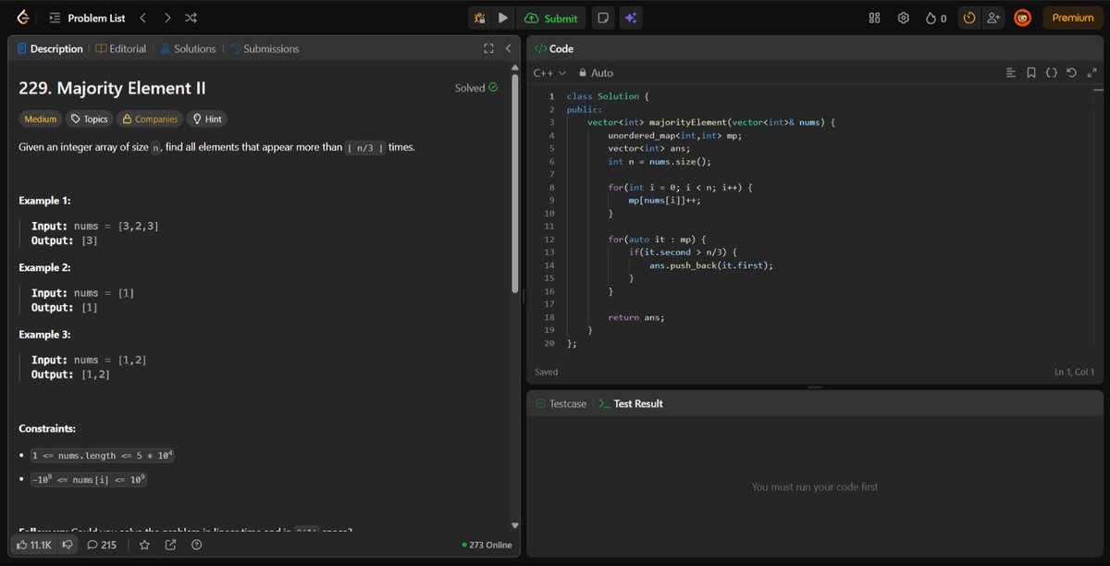The width and height of the screenshot is (1110, 566).
Task: Select the Code panel tab
Action: click(x=554, y=49)
